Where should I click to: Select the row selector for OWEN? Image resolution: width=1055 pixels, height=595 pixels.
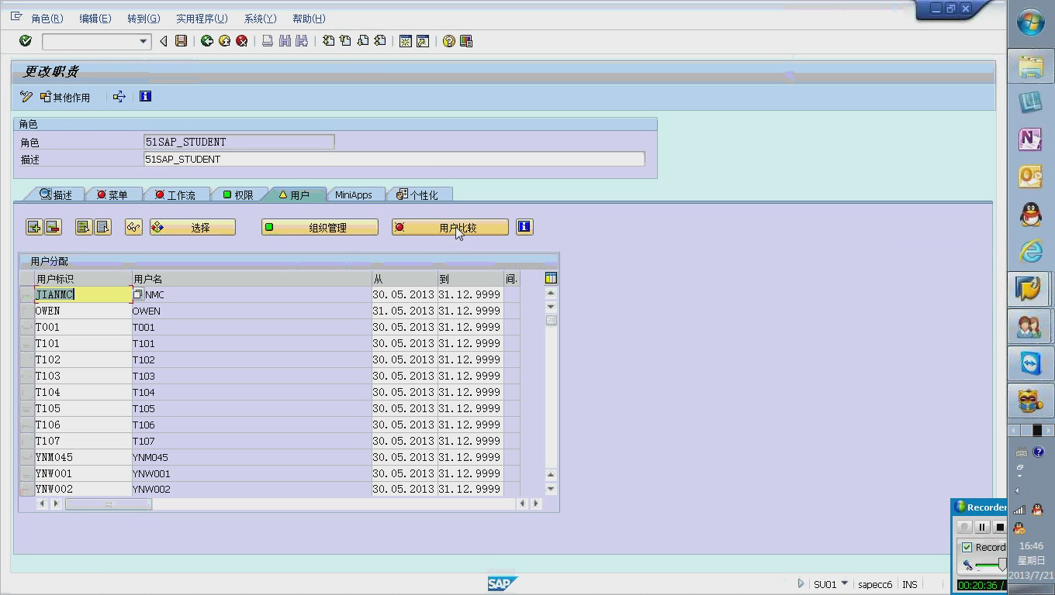[x=27, y=311]
